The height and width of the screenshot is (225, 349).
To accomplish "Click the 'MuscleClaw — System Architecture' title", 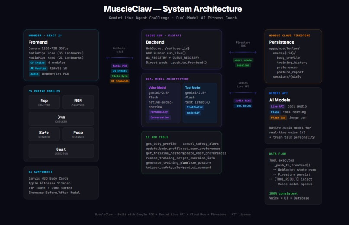I will [x=173, y=9].
